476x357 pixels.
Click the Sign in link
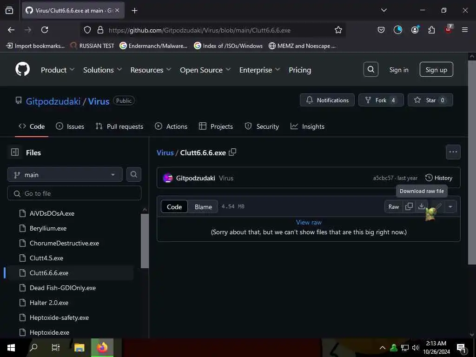398,70
